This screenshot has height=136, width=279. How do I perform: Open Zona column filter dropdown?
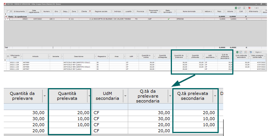point(78,11)
